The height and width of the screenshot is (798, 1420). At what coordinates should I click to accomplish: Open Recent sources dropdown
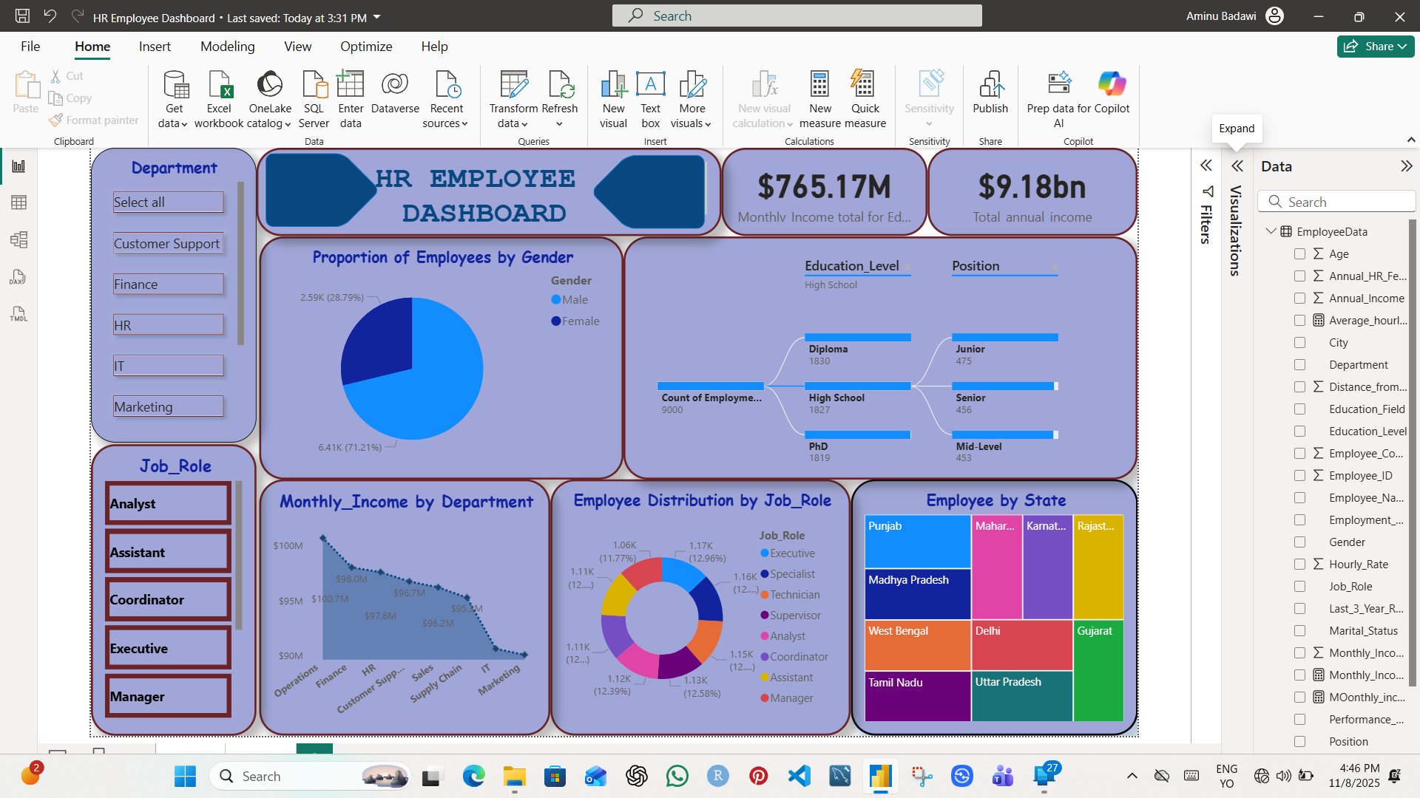point(446,100)
